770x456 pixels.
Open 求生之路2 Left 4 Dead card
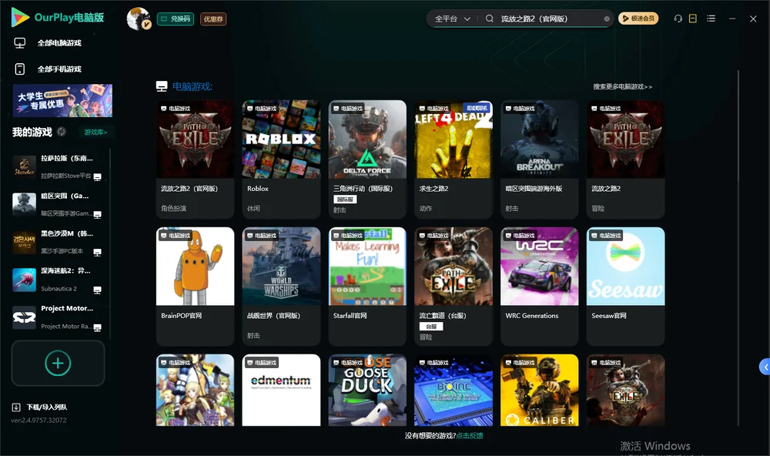[454, 159]
